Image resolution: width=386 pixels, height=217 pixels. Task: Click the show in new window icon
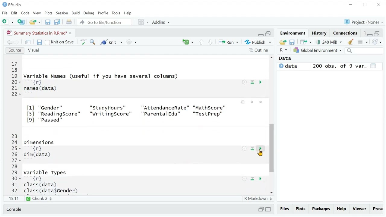point(27,42)
